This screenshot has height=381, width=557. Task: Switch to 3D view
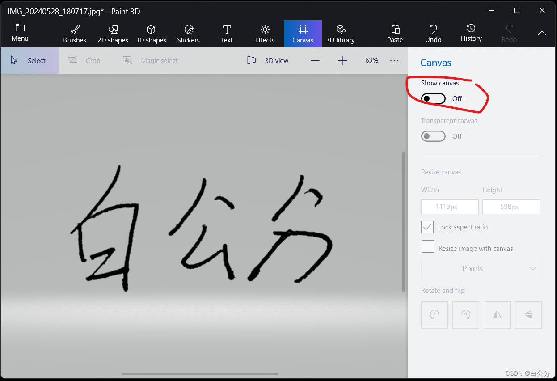coord(268,60)
